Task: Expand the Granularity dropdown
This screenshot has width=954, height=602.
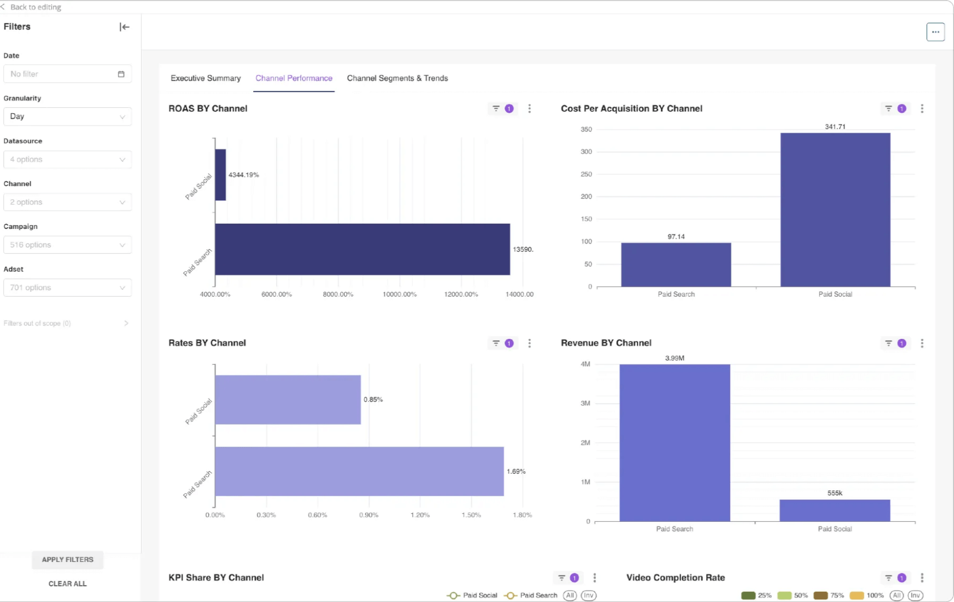Action: point(67,116)
